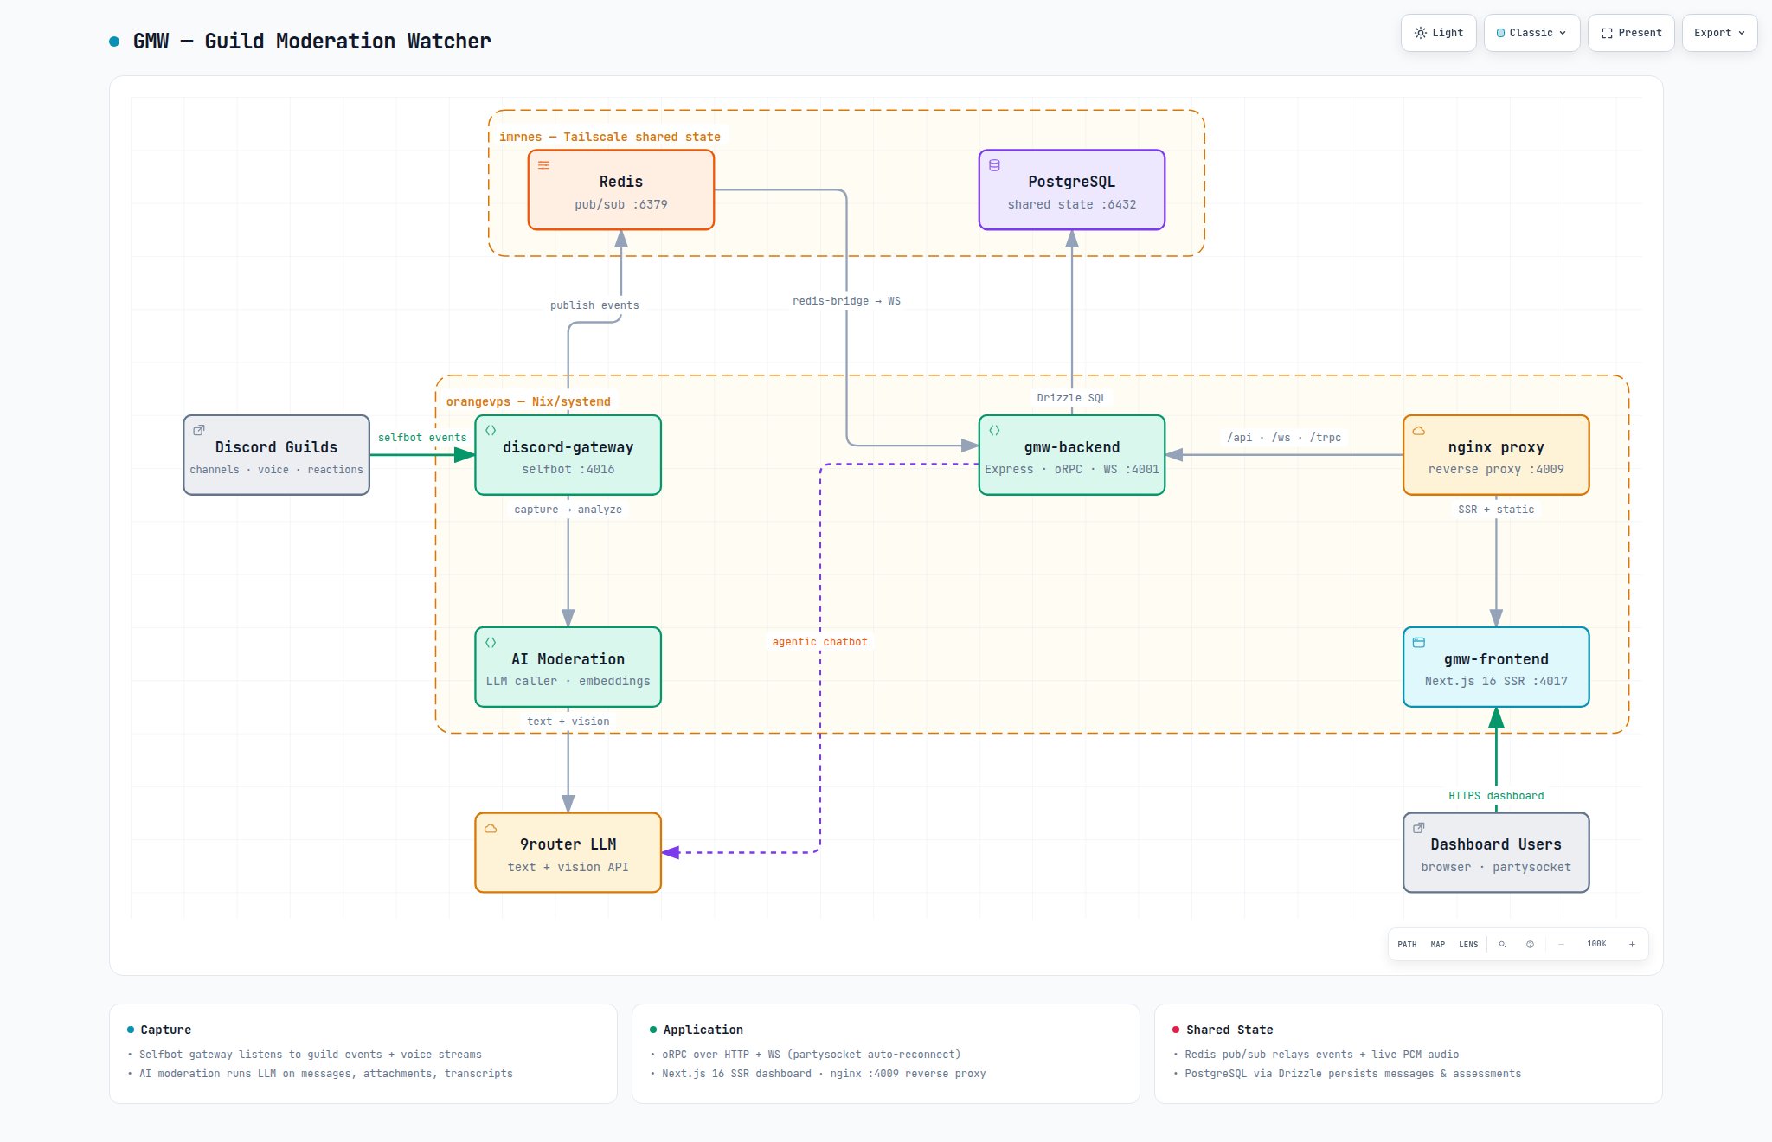Click the Present button
Image resolution: width=1772 pixels, height=1142 pixels.
[1631, 33]
